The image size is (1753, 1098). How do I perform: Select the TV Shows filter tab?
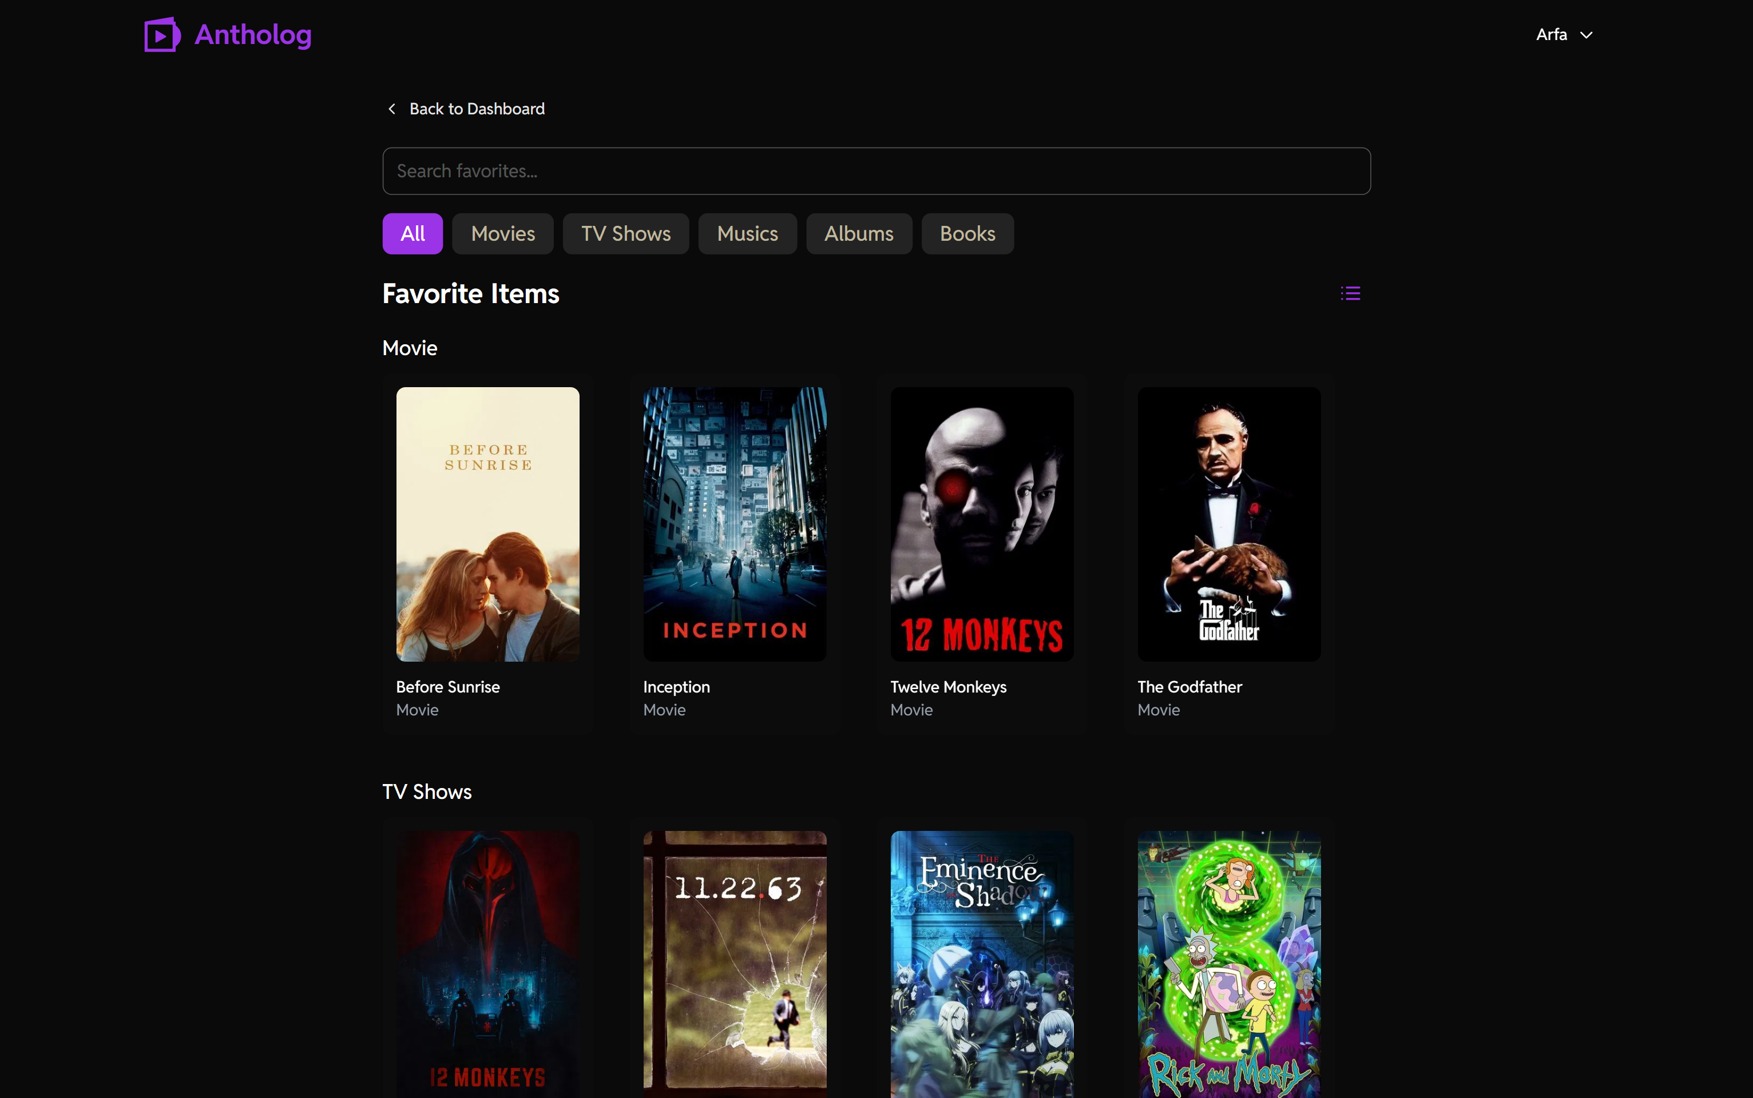625,234
